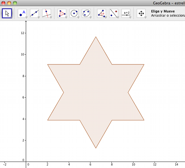Expand the Point tool dropdown arrow

point(26,17)
